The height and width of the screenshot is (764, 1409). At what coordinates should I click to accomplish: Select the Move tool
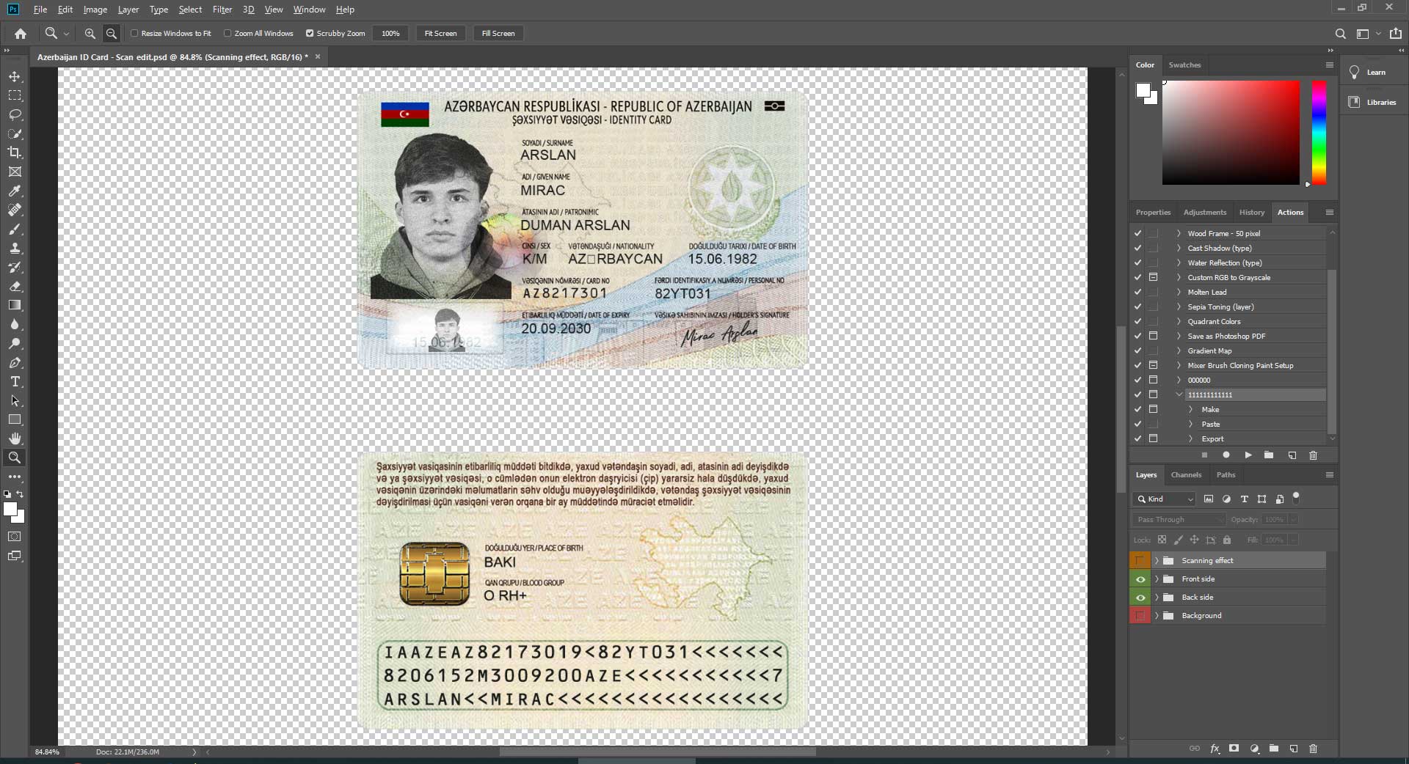[15, 76]
